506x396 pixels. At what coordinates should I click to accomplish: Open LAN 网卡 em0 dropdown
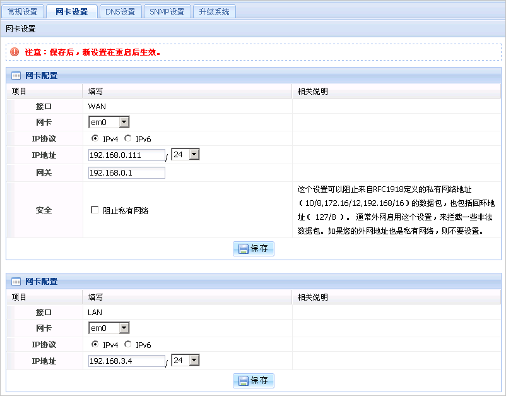(109, 328)
